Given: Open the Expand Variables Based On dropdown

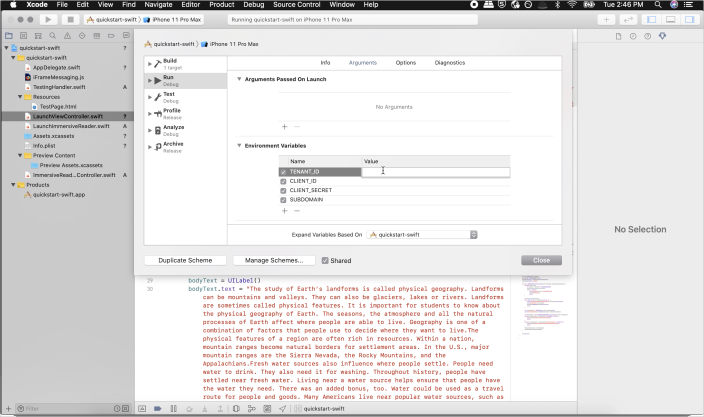Looking at the screenshot, I should 473,234.
